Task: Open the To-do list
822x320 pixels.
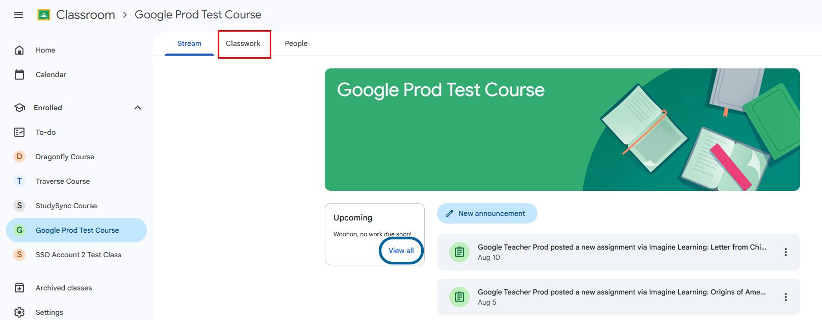Action: coord(76,132)
